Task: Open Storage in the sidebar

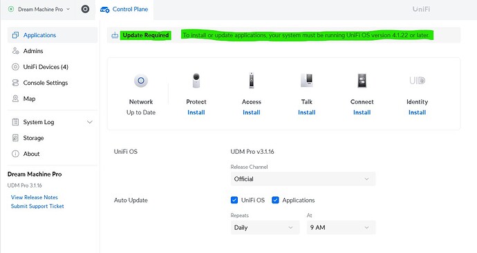Action: coord(53,138)
